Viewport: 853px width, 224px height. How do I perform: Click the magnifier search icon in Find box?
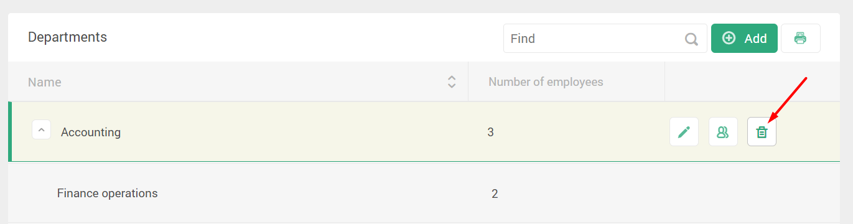pos(691,39)
